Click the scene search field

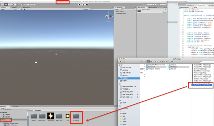point(102,9)
